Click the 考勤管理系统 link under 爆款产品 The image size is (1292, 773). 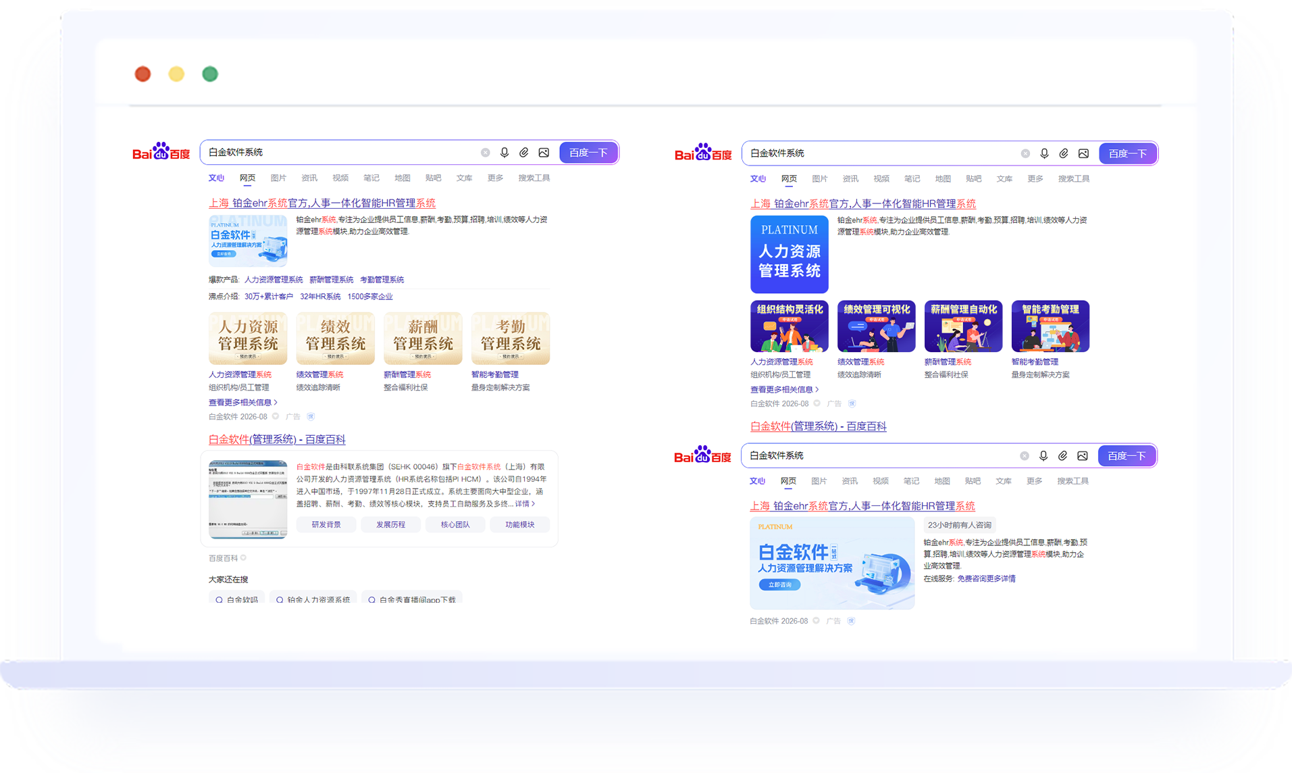tap(382, 280)
